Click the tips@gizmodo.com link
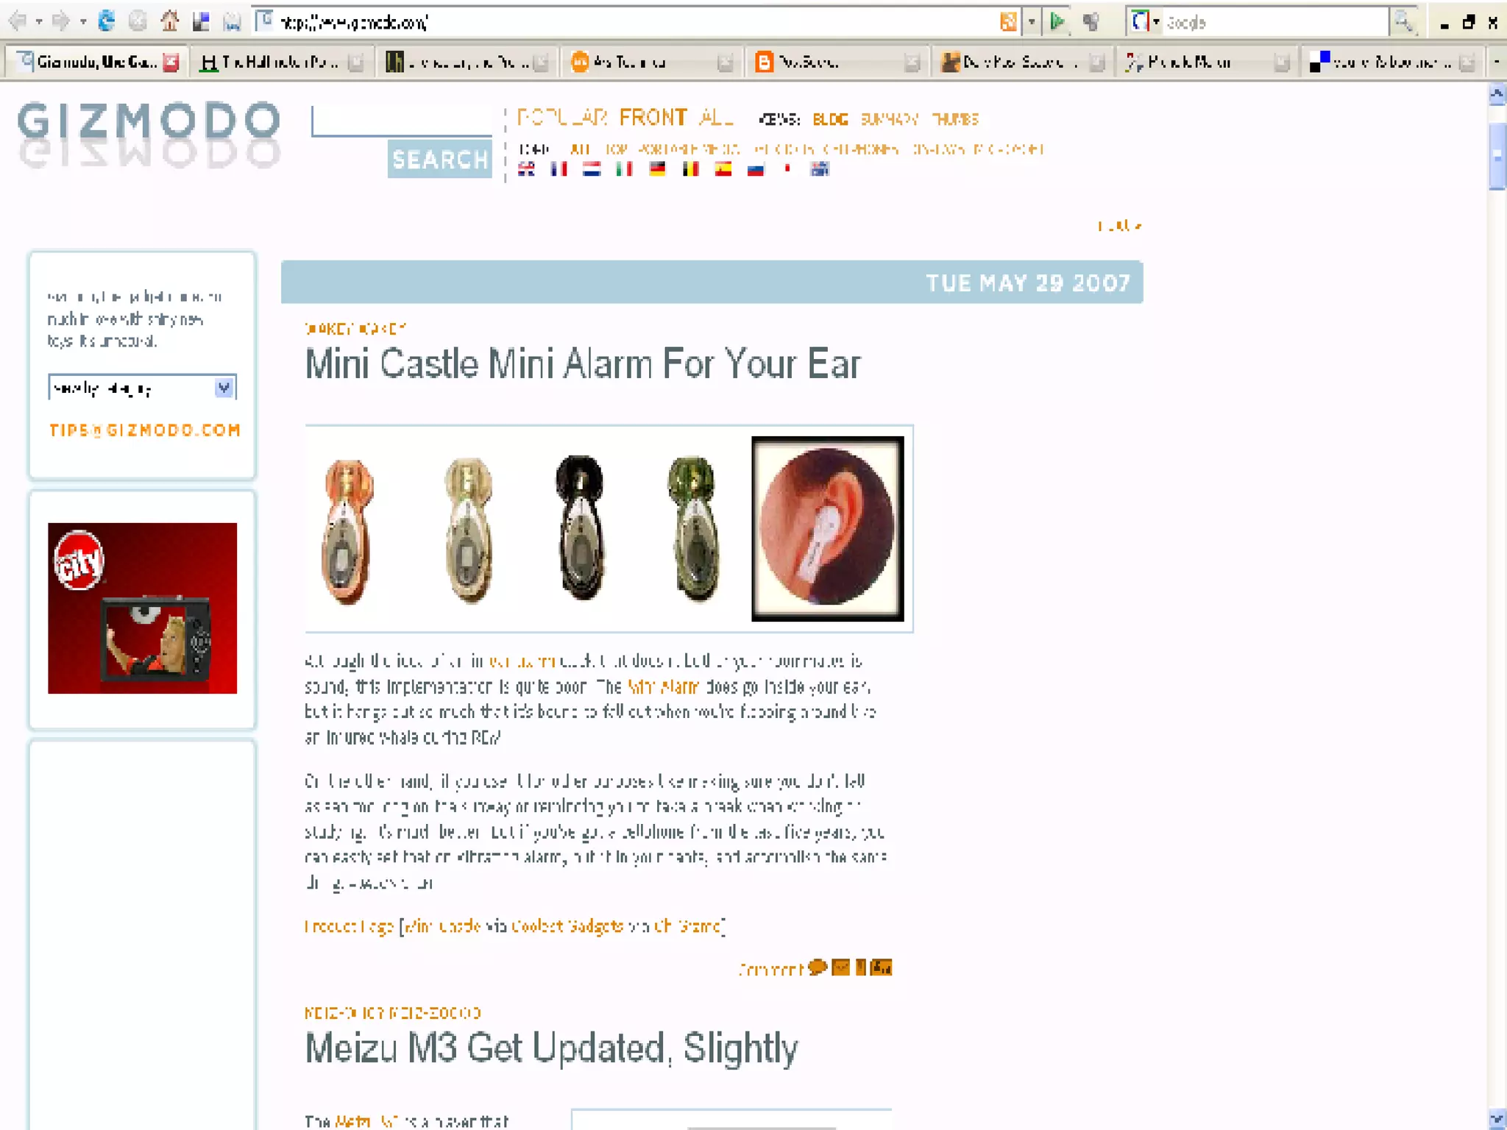This screenshot has height=1130, width=1507. coord(144,430)
